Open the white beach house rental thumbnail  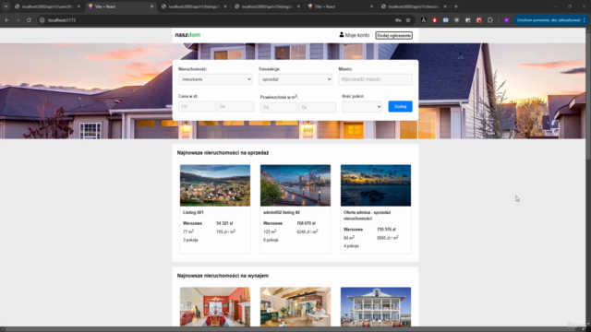click(376, 307)
